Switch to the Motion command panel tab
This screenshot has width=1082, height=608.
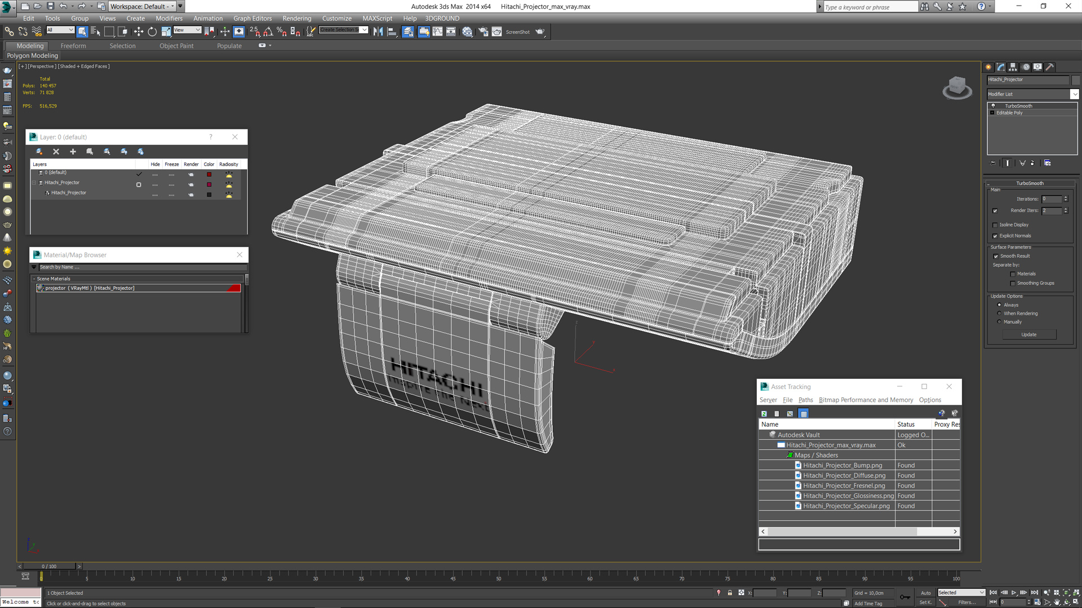tap(1026, 67)
